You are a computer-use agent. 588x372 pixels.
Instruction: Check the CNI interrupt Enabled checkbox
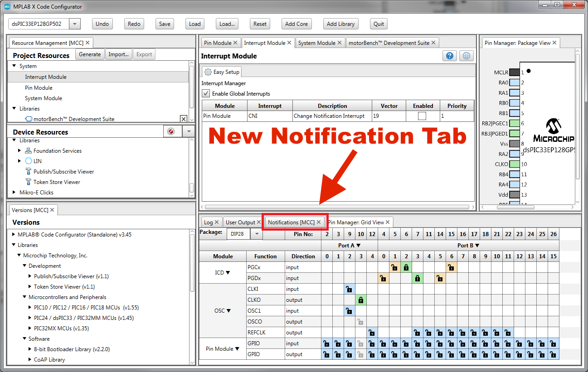422,116
